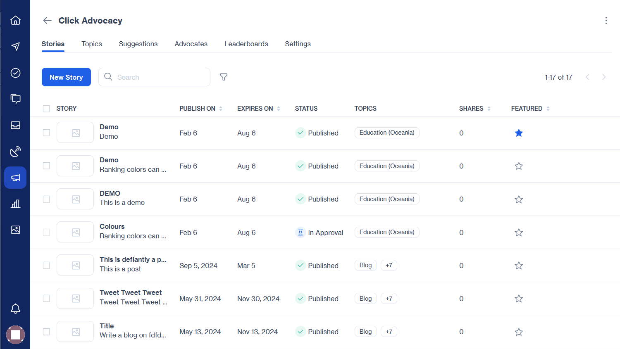Check the Title story checkbox
Viewport: 620px width, 349px height.
click(x=46, y=332)
